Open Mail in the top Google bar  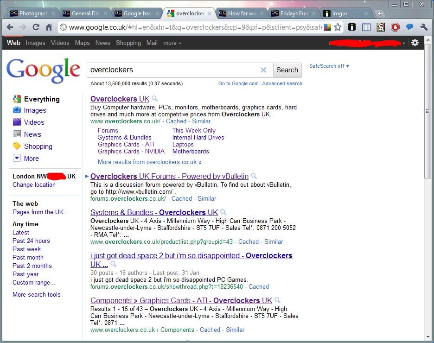[152, 43]
